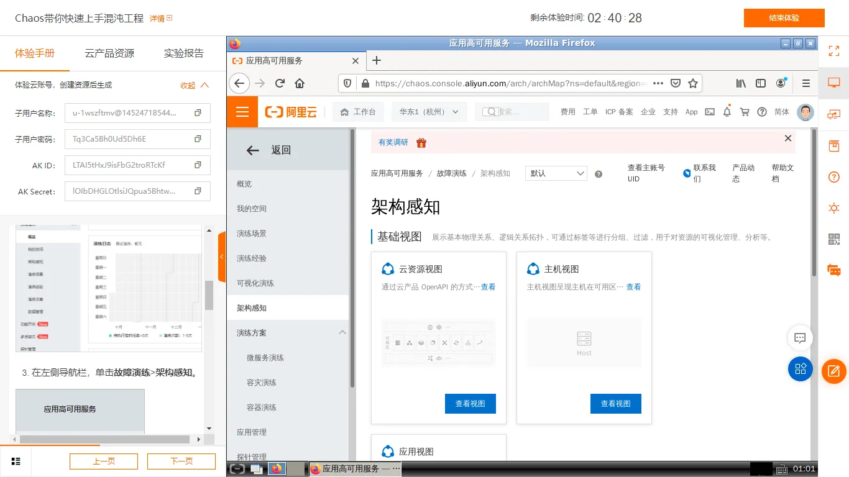Open the Aliyun orange navigation menu
Image resolution: width=849 pixels, height=477 pixels.
coord(242,112)
